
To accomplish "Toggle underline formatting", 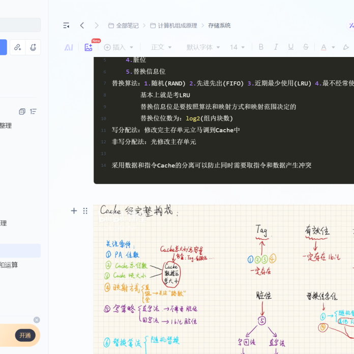I will (x=290, y=47).
